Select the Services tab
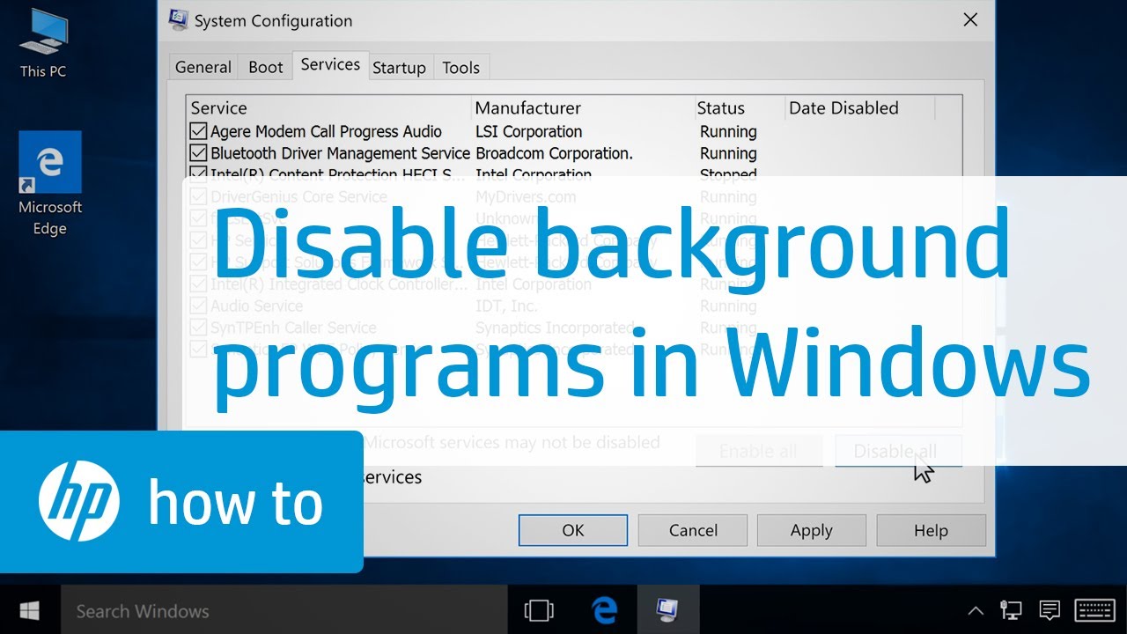 [330, 65]
